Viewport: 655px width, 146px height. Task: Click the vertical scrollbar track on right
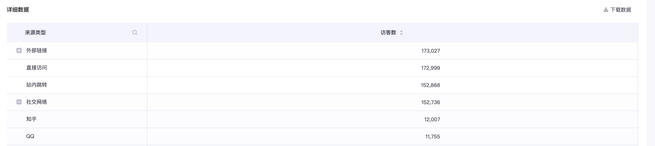[x=651, y=73]
